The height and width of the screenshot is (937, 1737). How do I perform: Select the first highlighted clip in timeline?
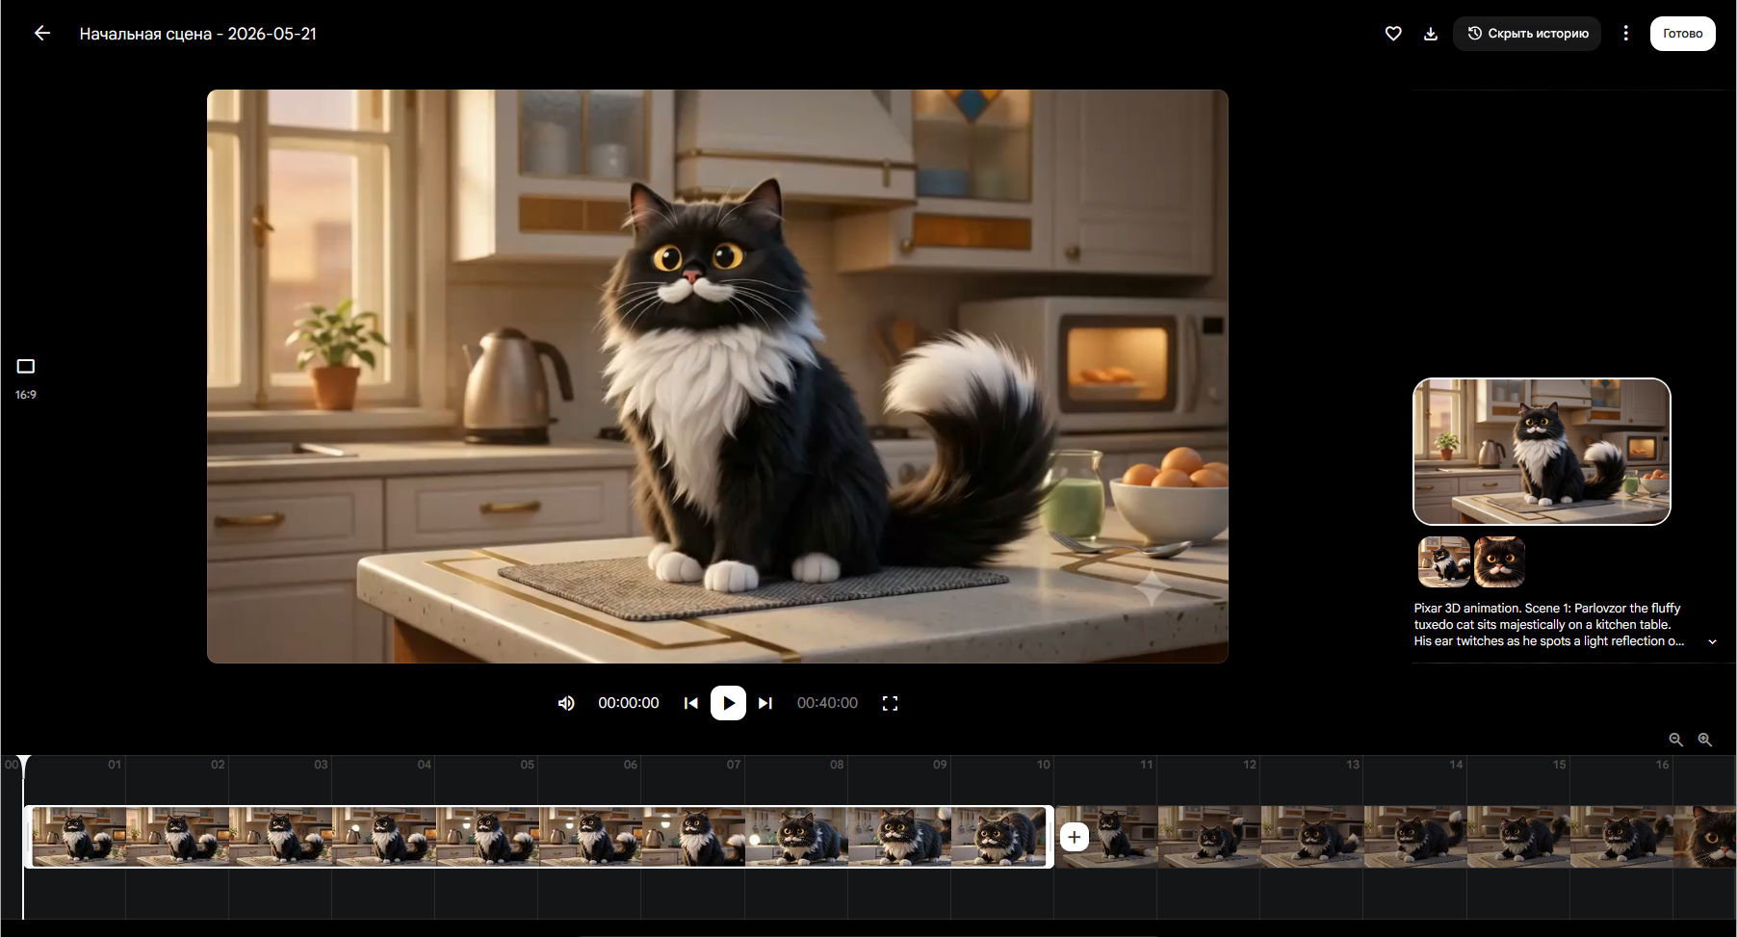click(539, 837)
